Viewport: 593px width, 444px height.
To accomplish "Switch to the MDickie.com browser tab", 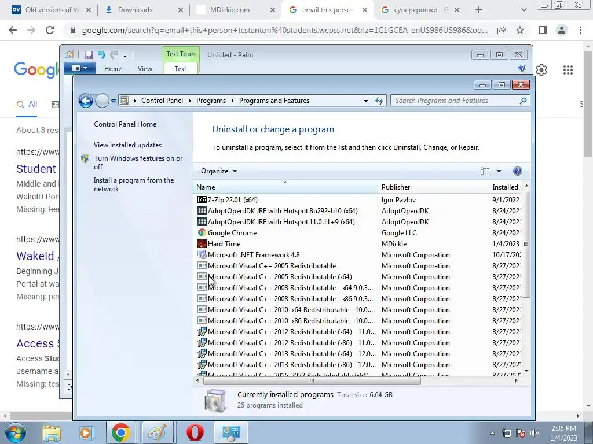I will (x=235, y=10).
